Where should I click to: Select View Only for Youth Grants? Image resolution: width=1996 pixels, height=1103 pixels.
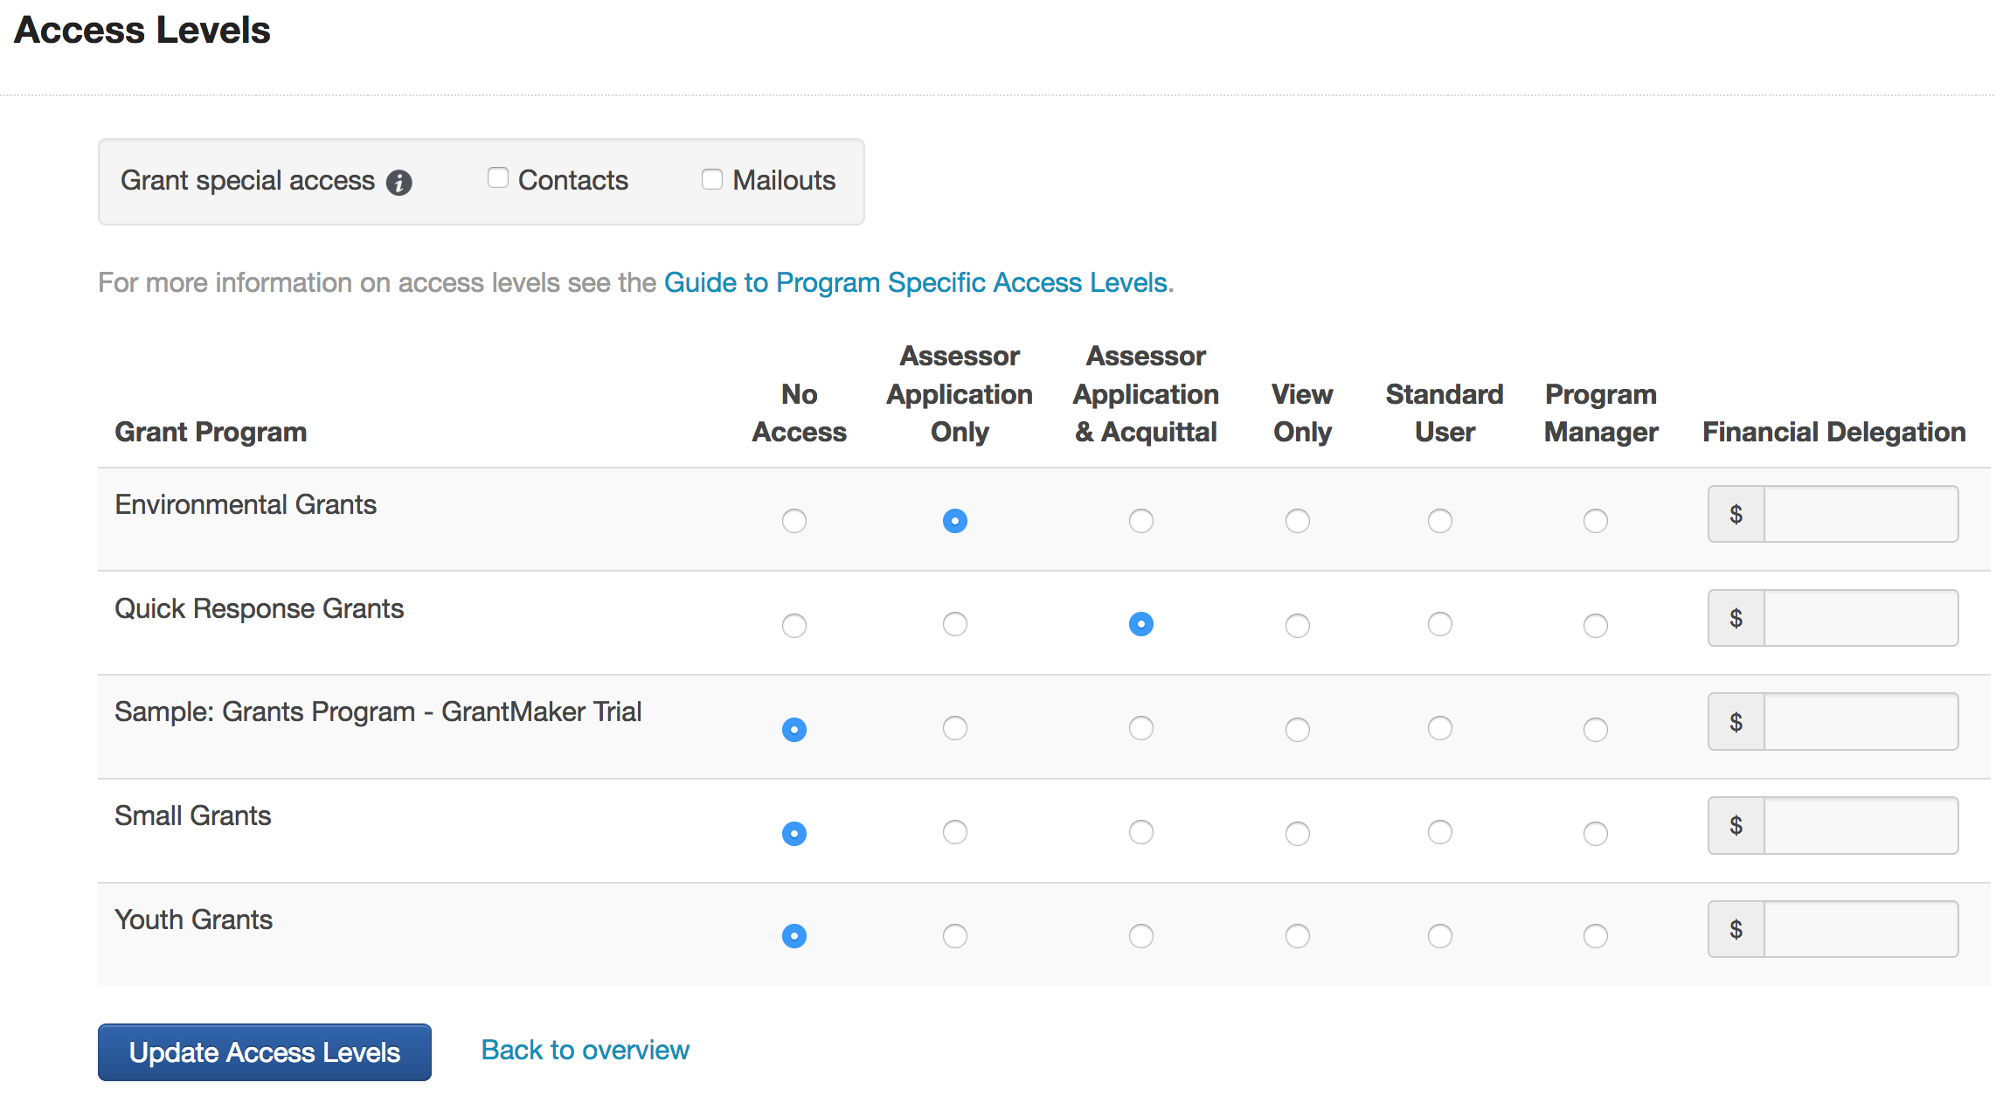point(1298,936)
